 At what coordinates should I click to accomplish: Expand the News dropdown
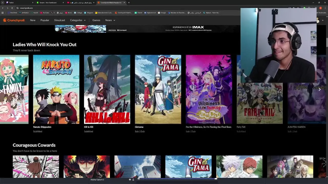110,20
